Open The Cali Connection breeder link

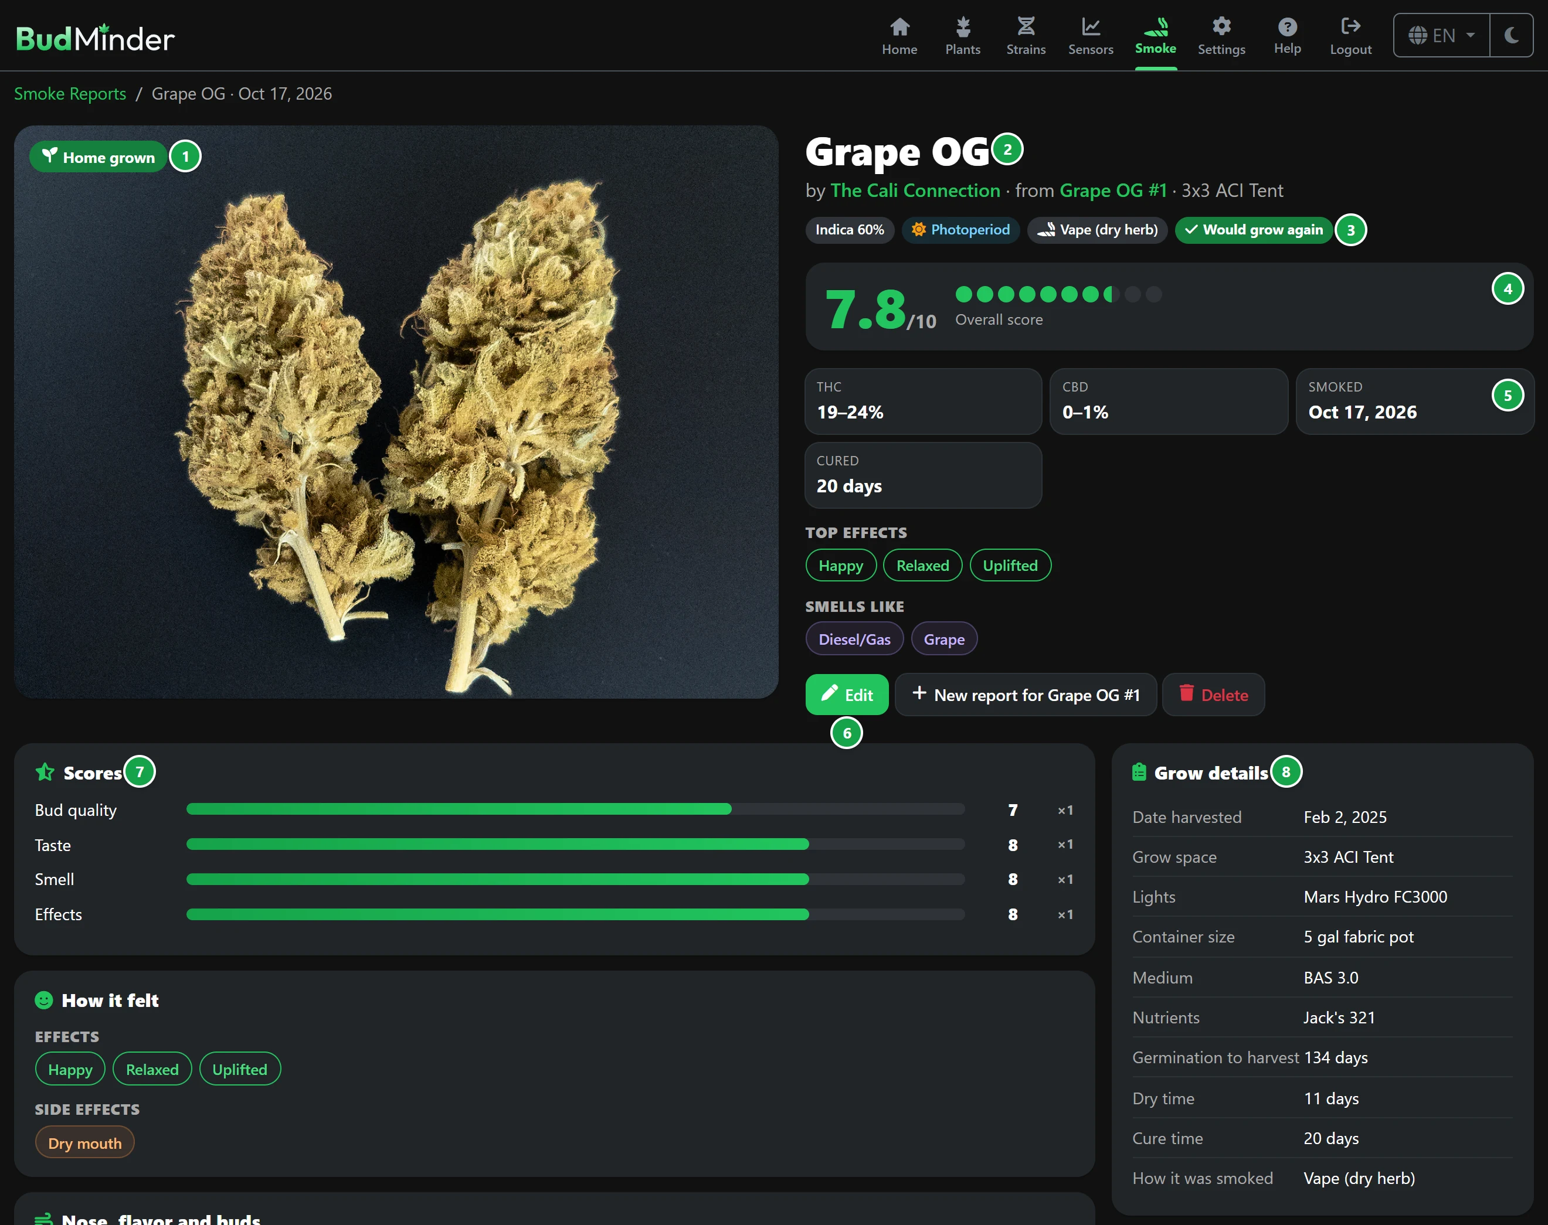(915, 190)
